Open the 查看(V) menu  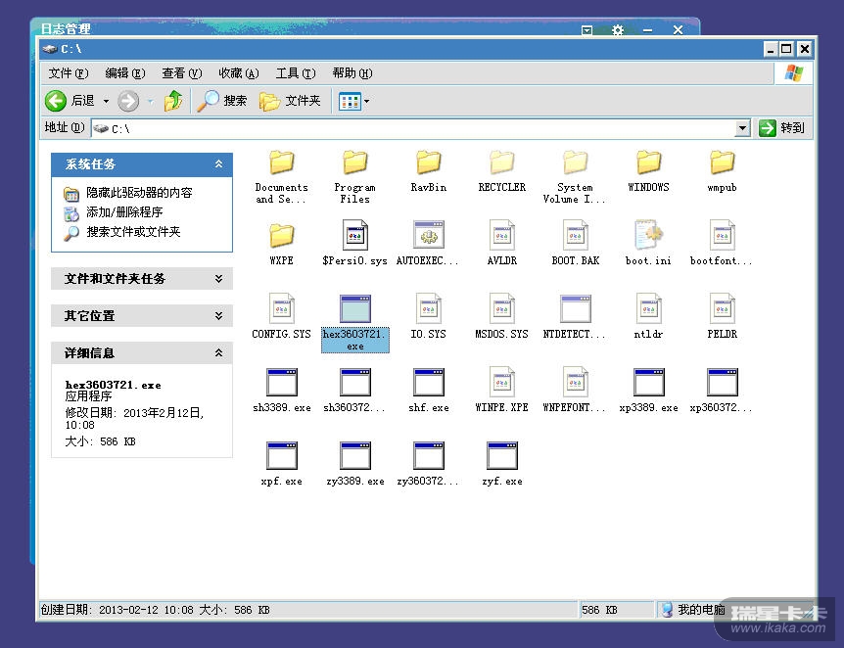tap(181, 73)
